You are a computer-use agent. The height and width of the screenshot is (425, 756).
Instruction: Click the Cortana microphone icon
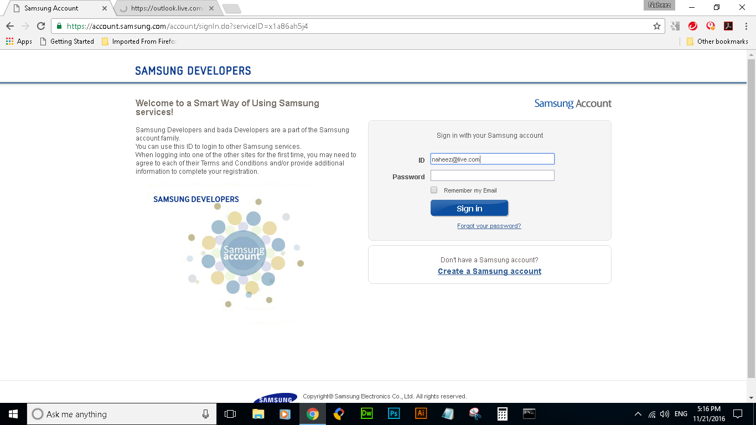click(x=205, y=414)
